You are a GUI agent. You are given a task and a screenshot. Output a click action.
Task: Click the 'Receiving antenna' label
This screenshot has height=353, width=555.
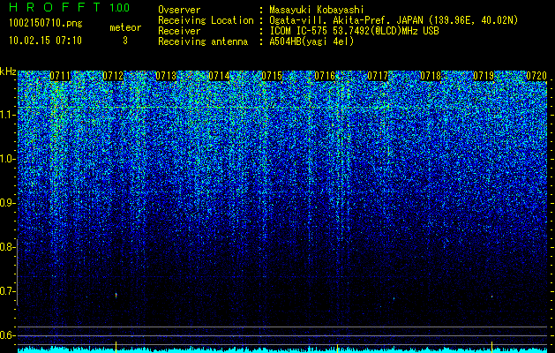coord(203,41)
